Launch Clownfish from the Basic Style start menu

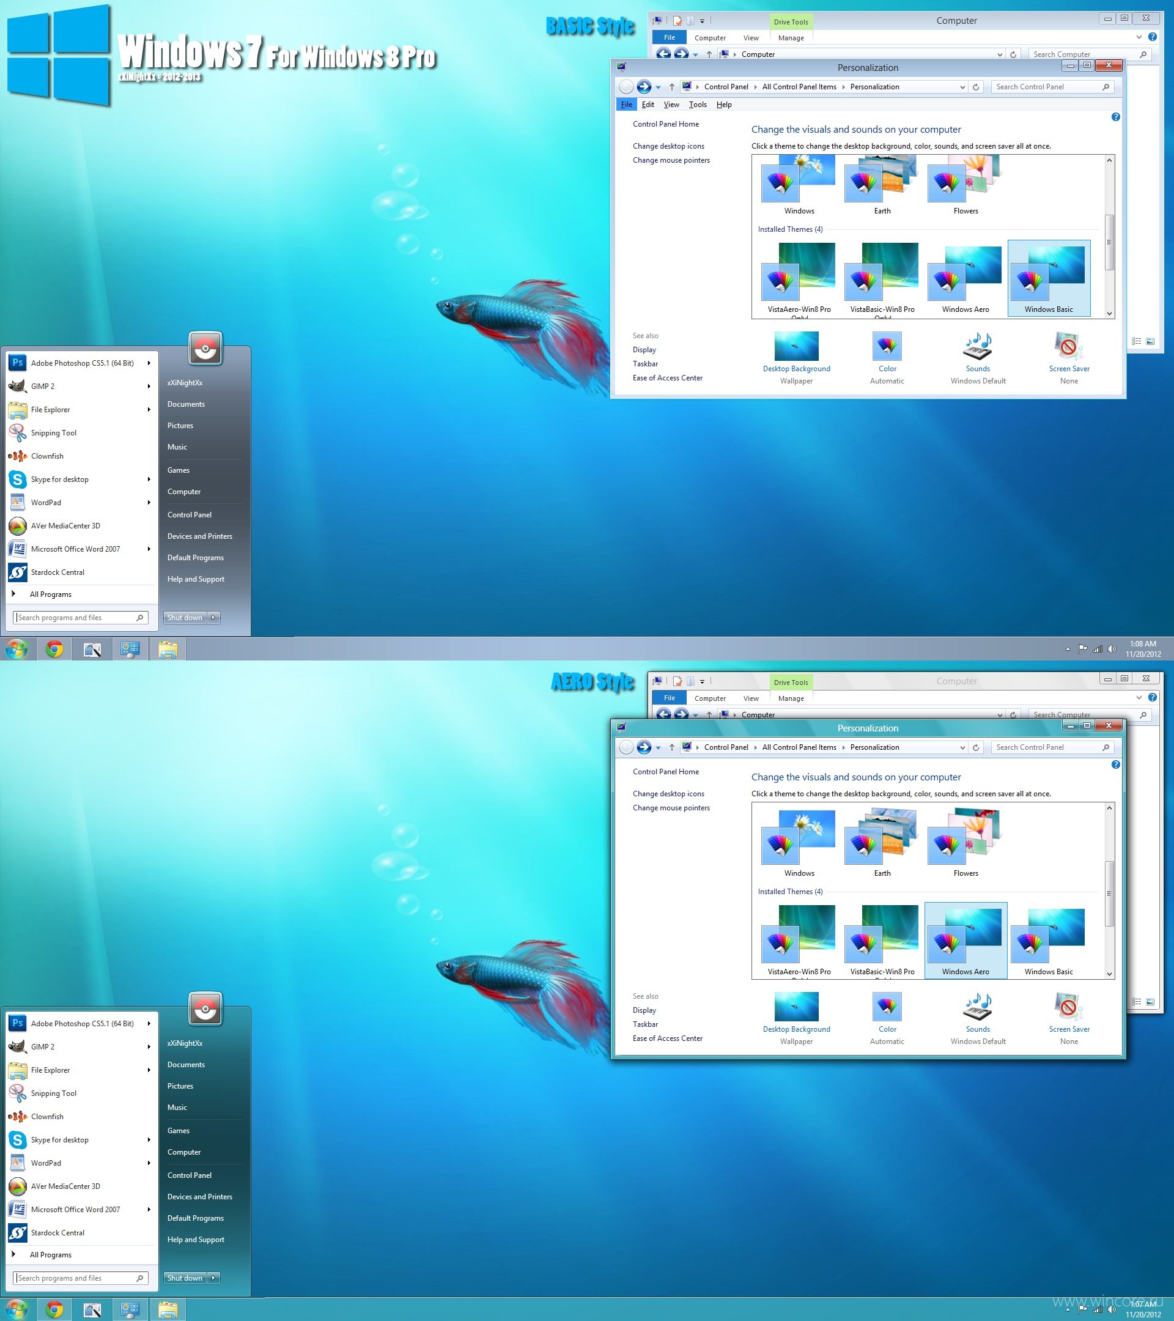click(81, 456)
